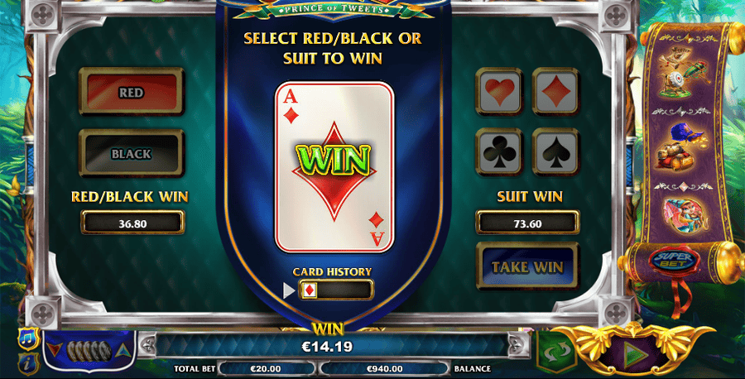Choose the clubs suit icon
Viewport: 745px width, 379px height.
coord(499,152)
